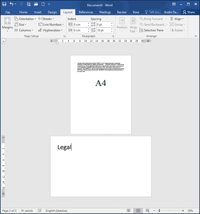Launch the Paragraph settings dialog
The width and height of the screenshot is (200, 214).
[113, 36]
